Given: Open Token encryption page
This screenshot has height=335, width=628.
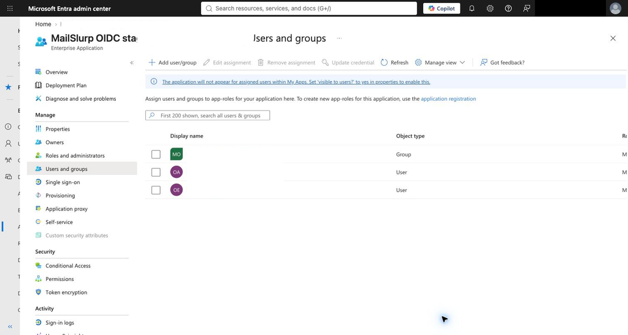Looking at the screenshot, I should click(66, 292).
